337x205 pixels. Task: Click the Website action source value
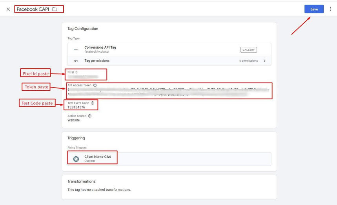pos(73,120)
